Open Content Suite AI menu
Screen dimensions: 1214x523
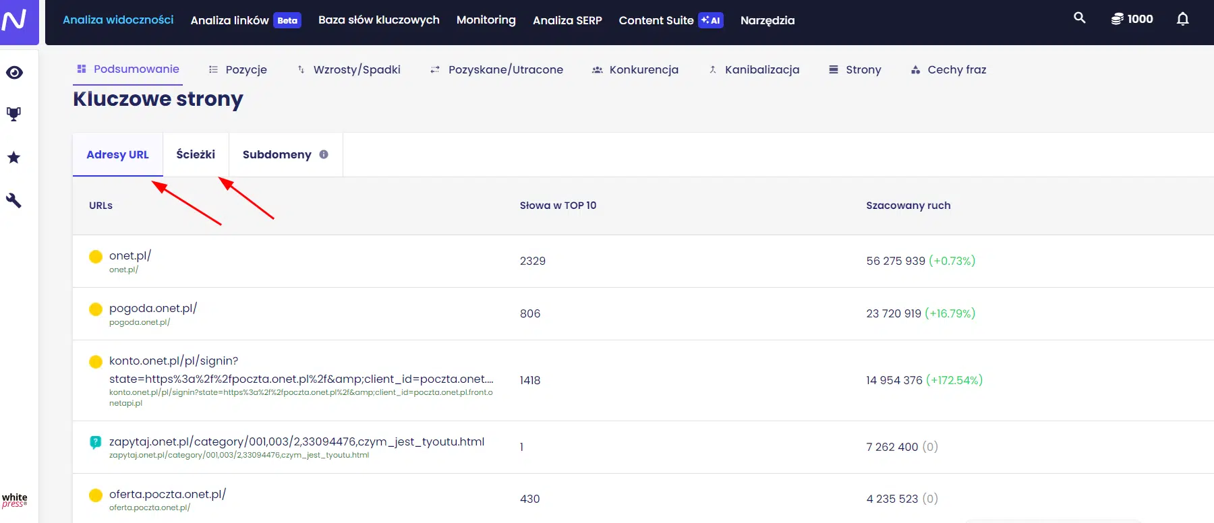tap(671, 20)
